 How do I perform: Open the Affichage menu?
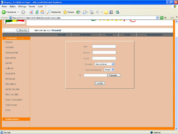[x=22, y=7]
